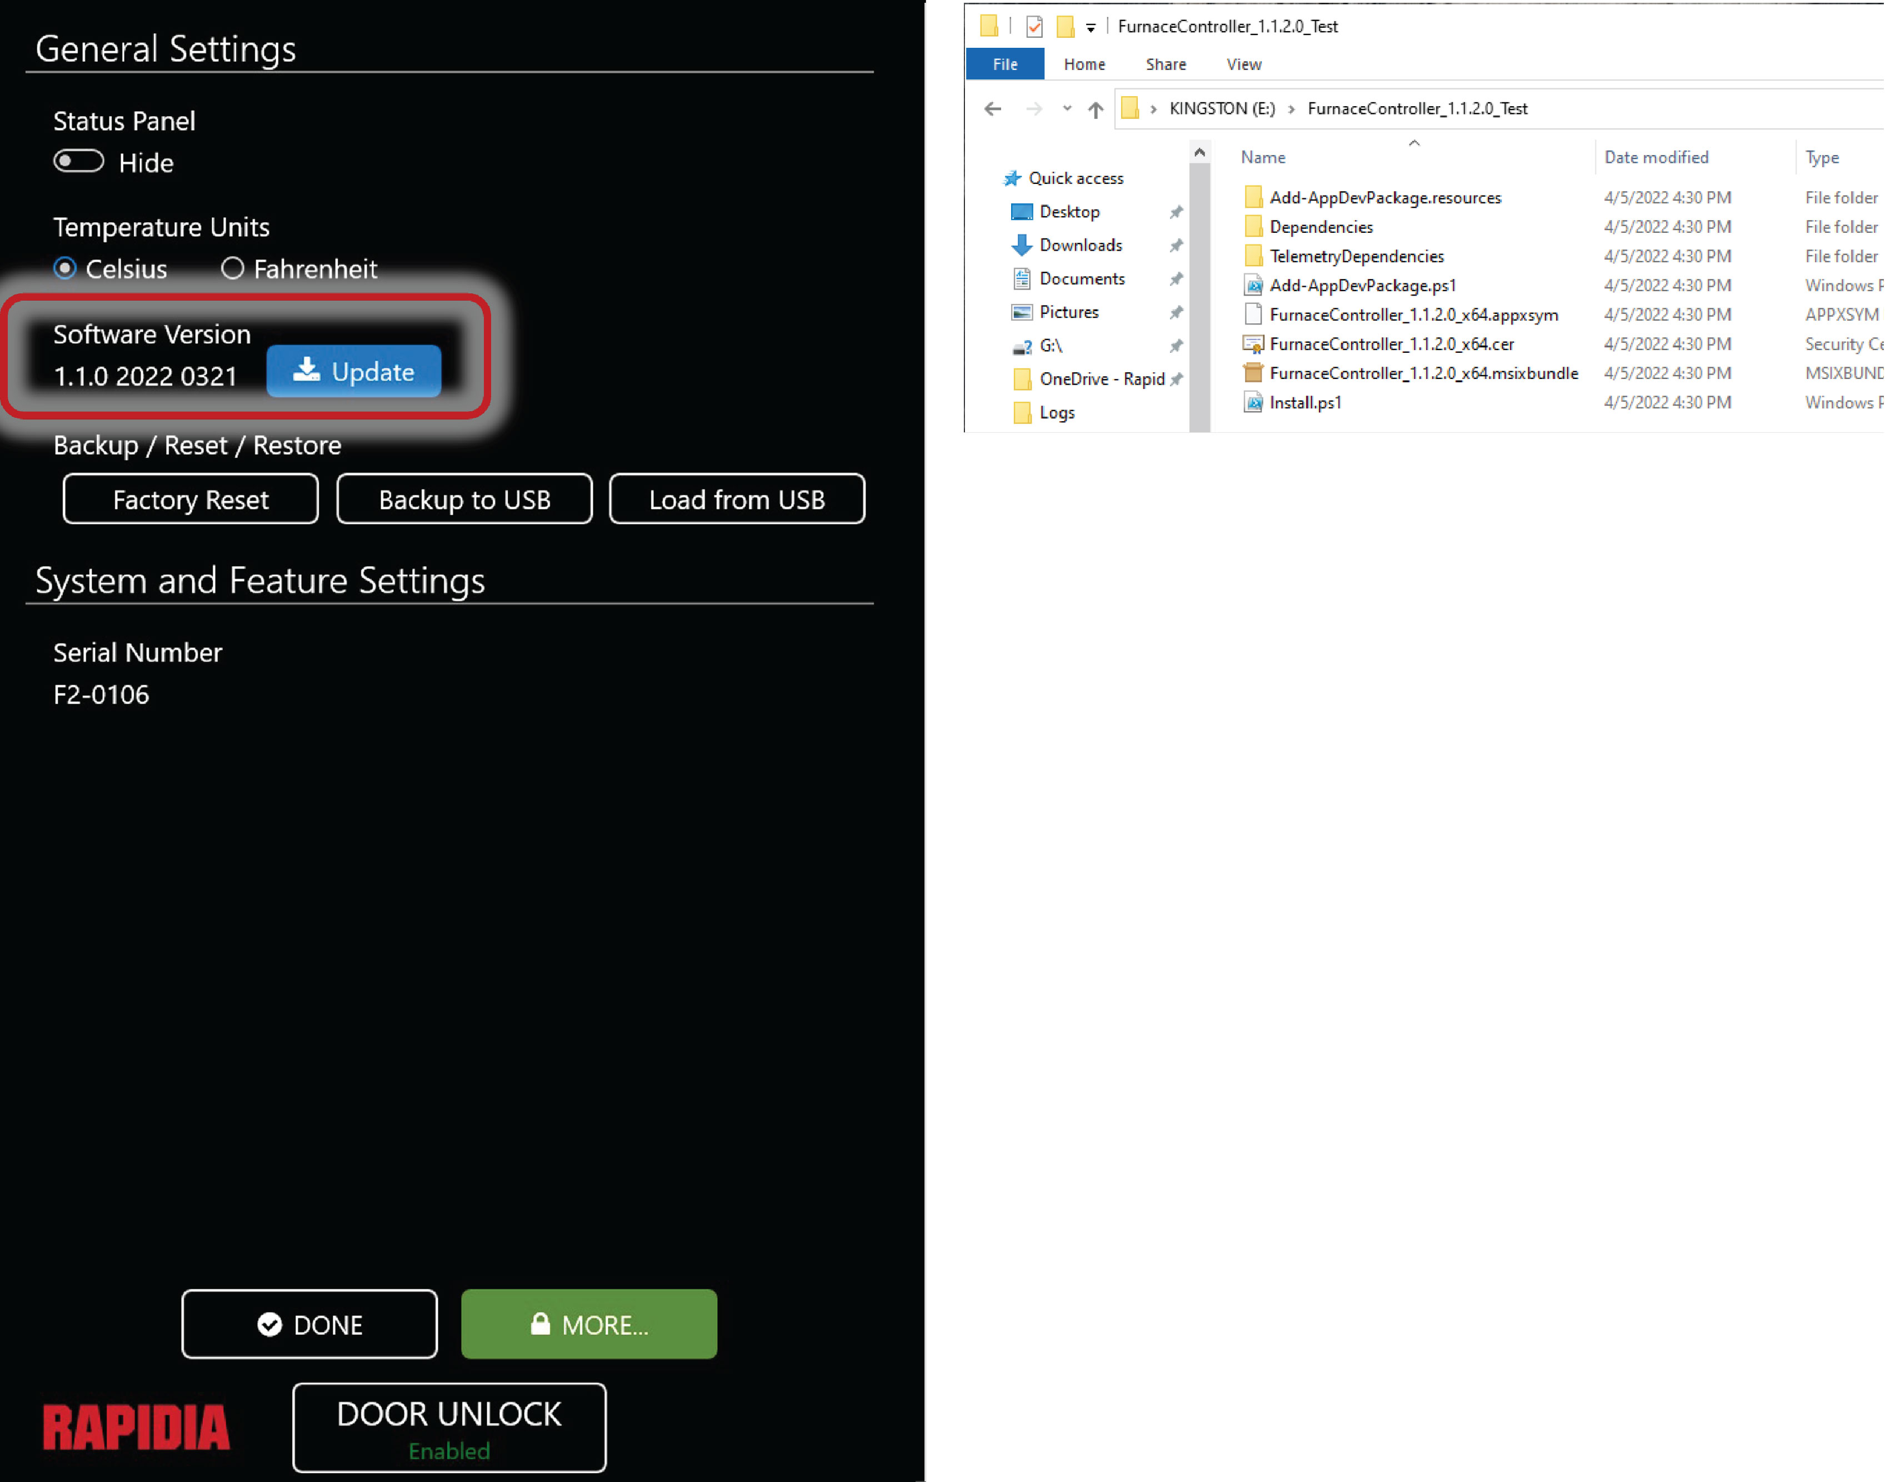Expand the quick access toolbar customize dropdown
The image size is (1885, 1482).
click(x=1091, y=28)
